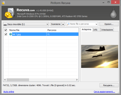Click the horizontal scrollbar left arrow
The height and width of the screenshot is (95, 121).
(x=5, y=80)
